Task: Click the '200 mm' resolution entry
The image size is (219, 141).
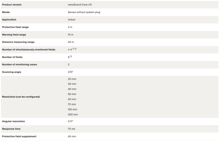Action: point(73,114)
